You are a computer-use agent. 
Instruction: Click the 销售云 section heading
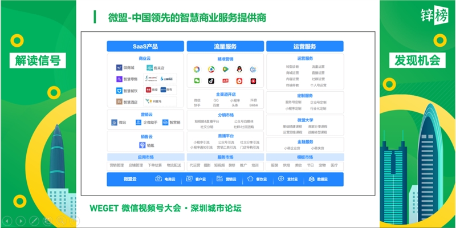pos(146,136)
